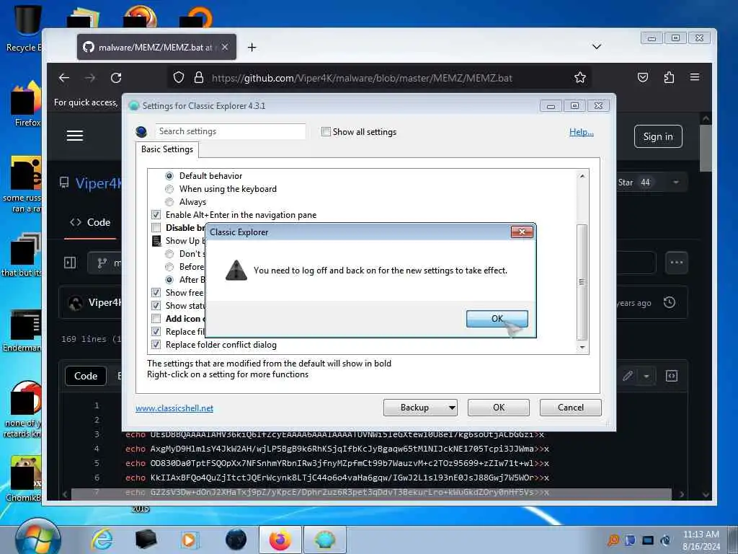
Task: Click the Firefox back arrow
Action: (64, 78)
